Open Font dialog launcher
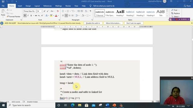 [x=59, y=20]
